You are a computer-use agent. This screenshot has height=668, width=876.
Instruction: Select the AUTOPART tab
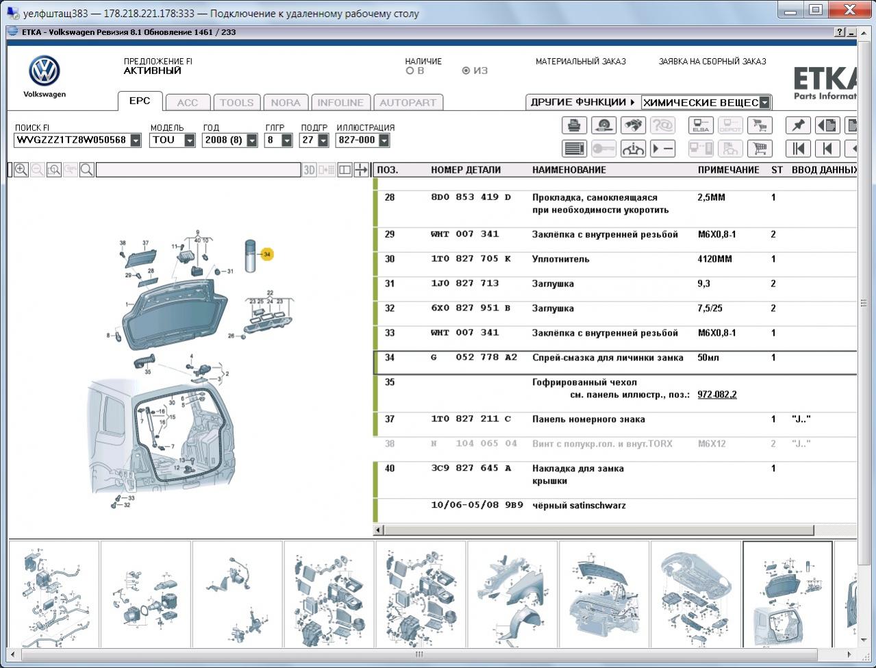pos(408,103)
